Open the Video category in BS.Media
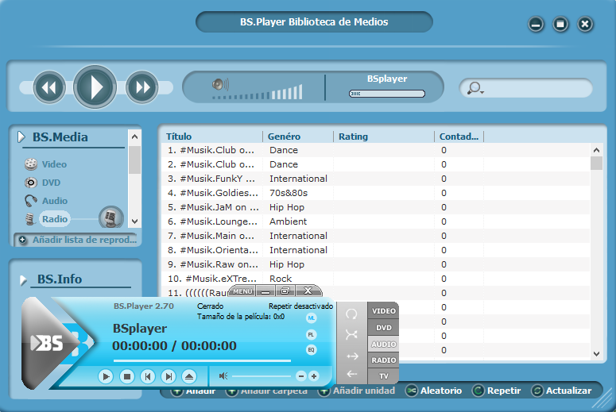The image size is (616, 412). coord(54,164)
